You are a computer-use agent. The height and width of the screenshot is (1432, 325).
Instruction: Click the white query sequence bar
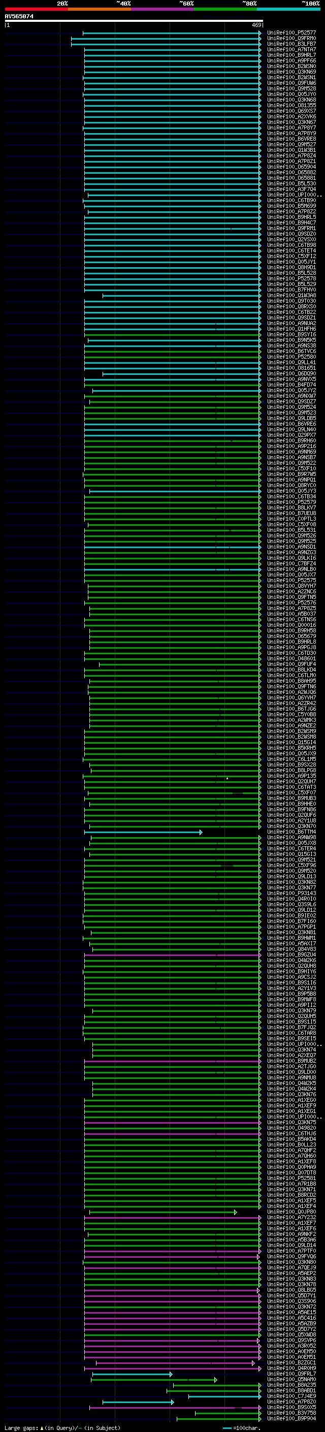(x=134, y=20)
